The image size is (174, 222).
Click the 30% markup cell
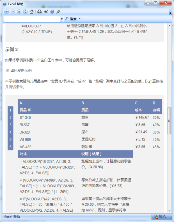pyautogui.click(x=156, y=118)
